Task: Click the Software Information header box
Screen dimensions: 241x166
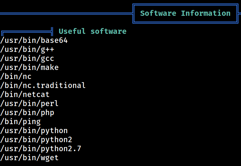Action: point(185,14)
